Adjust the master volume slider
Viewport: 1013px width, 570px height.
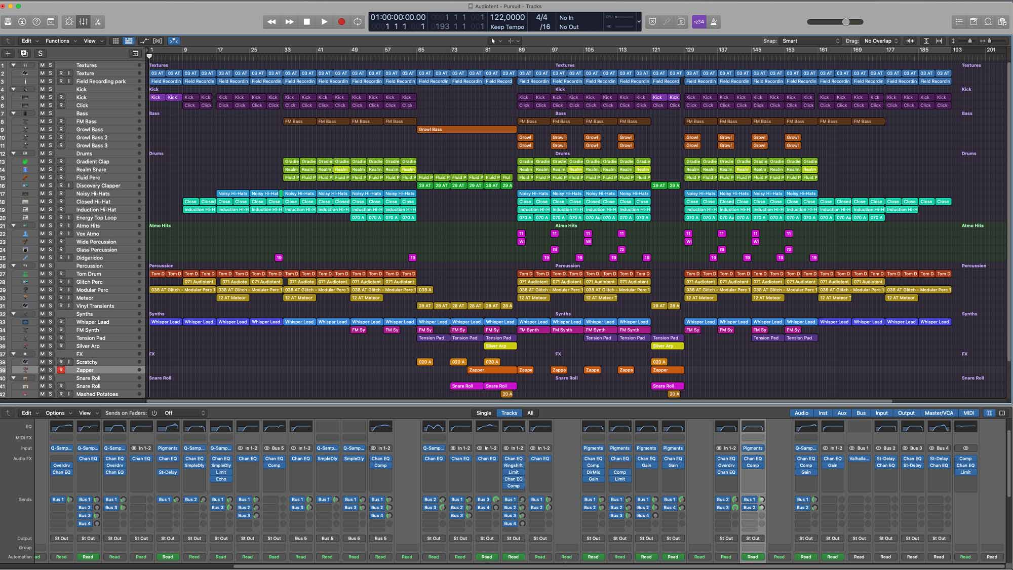(845, 22)
